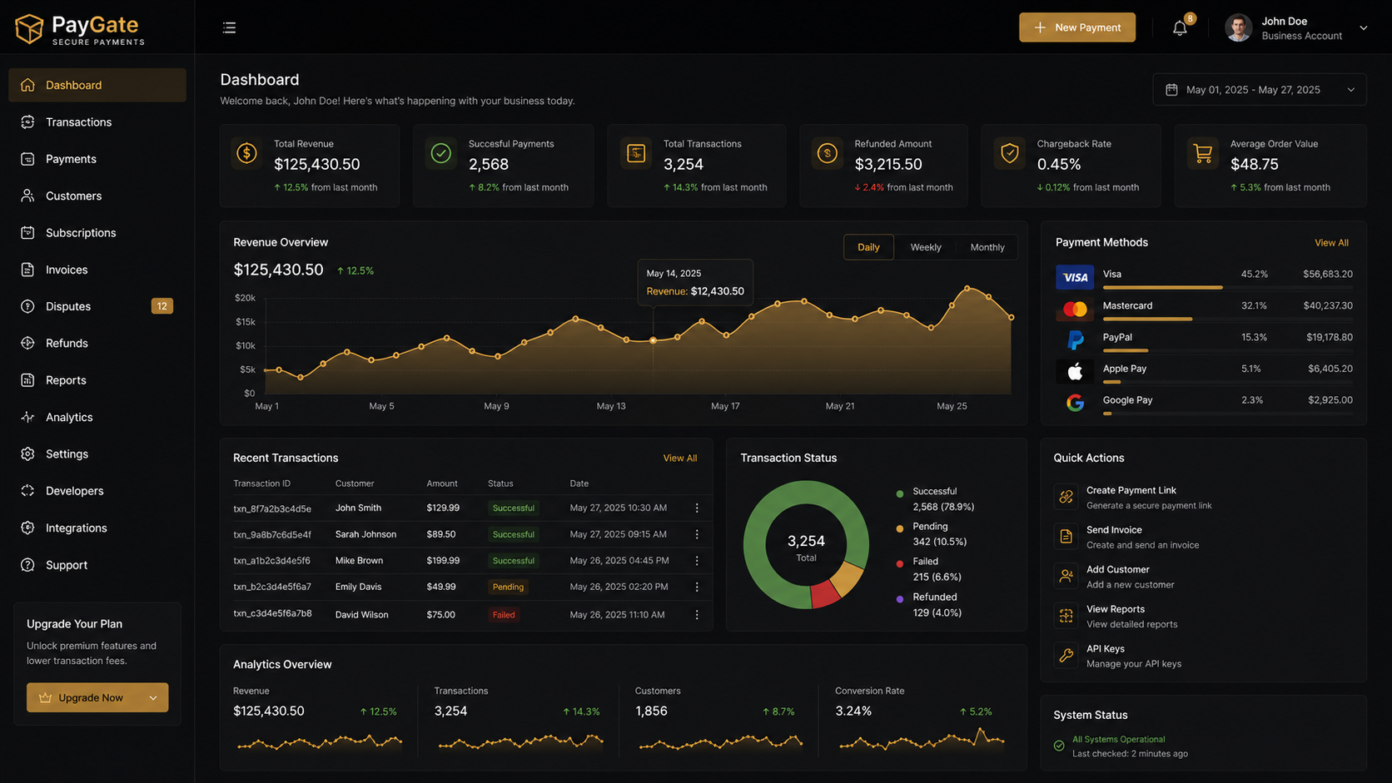1392x783 pixels.
Task: Open Developers in the sidebar
Action: point(97,491)
